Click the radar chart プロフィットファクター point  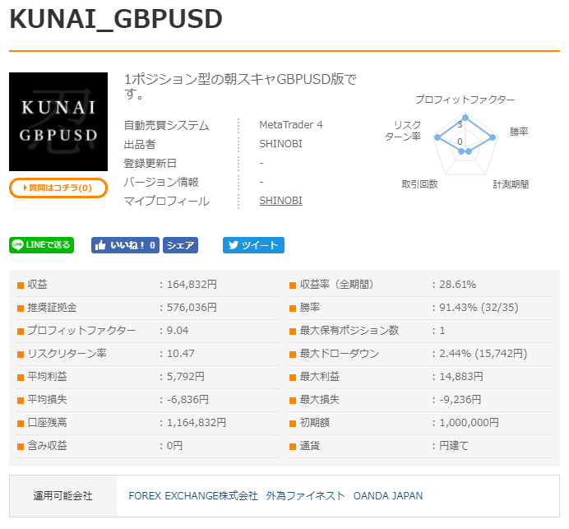coord(465,118)
